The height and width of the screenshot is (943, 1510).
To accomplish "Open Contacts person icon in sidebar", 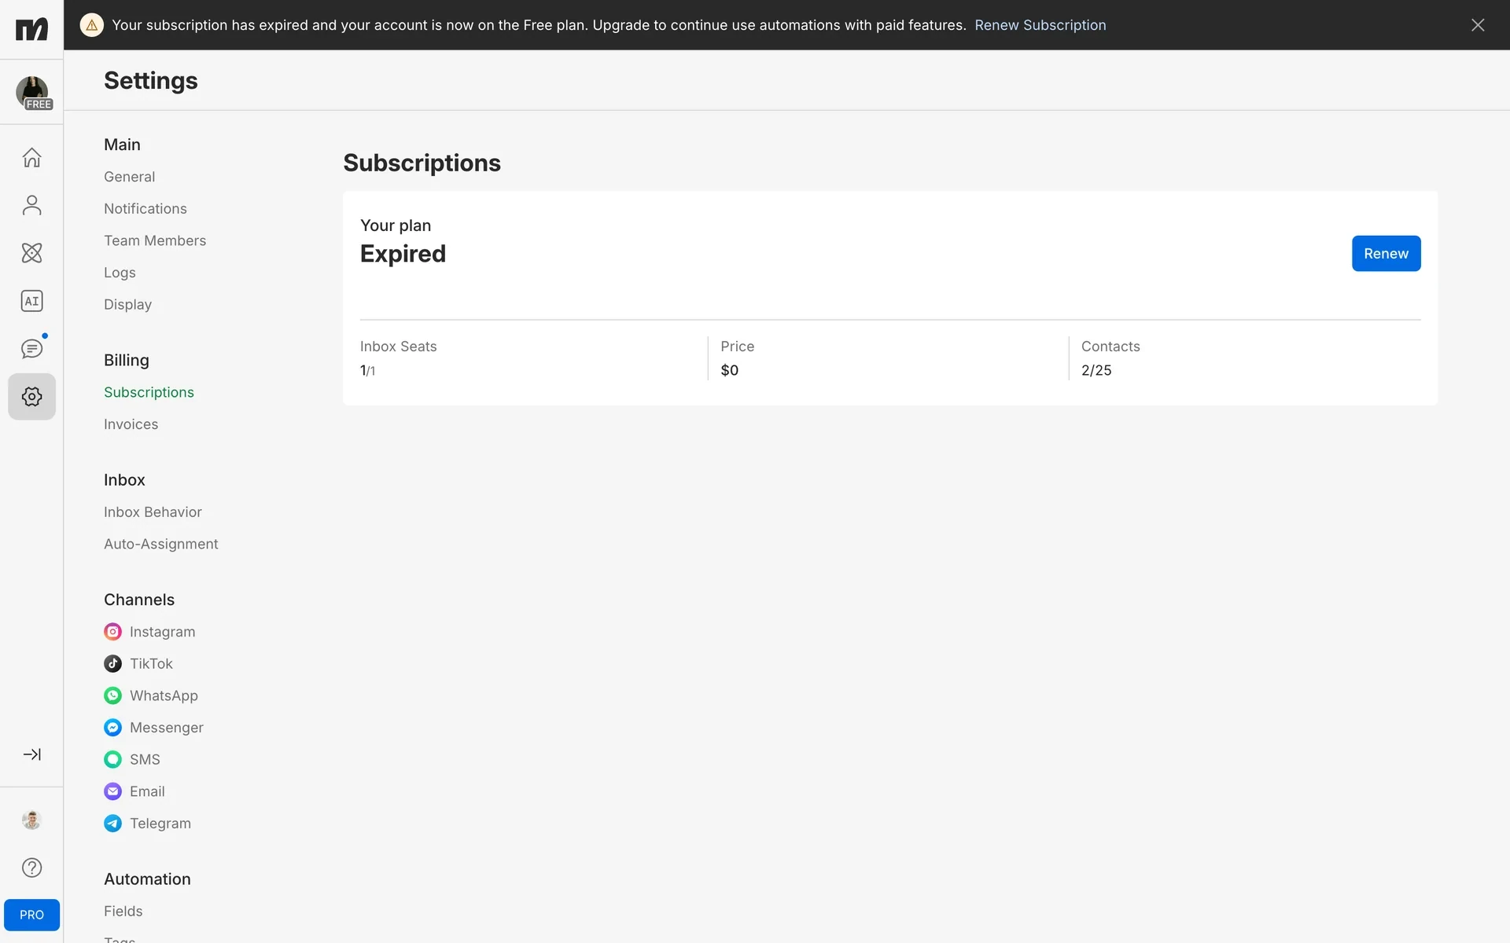I will (x=31, y=205).
